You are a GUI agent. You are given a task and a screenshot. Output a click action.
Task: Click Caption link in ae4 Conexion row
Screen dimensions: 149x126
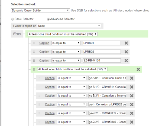(50, 104)
